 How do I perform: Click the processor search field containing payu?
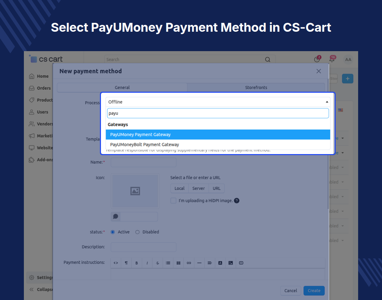pyautogui.click(x=218, y=113)
